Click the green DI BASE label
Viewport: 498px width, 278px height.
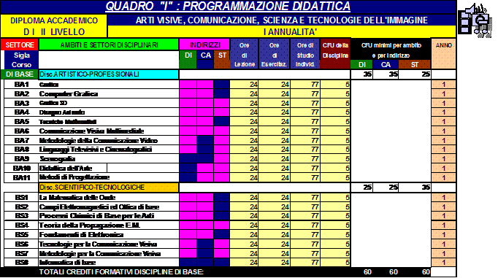tap(20, 74)
